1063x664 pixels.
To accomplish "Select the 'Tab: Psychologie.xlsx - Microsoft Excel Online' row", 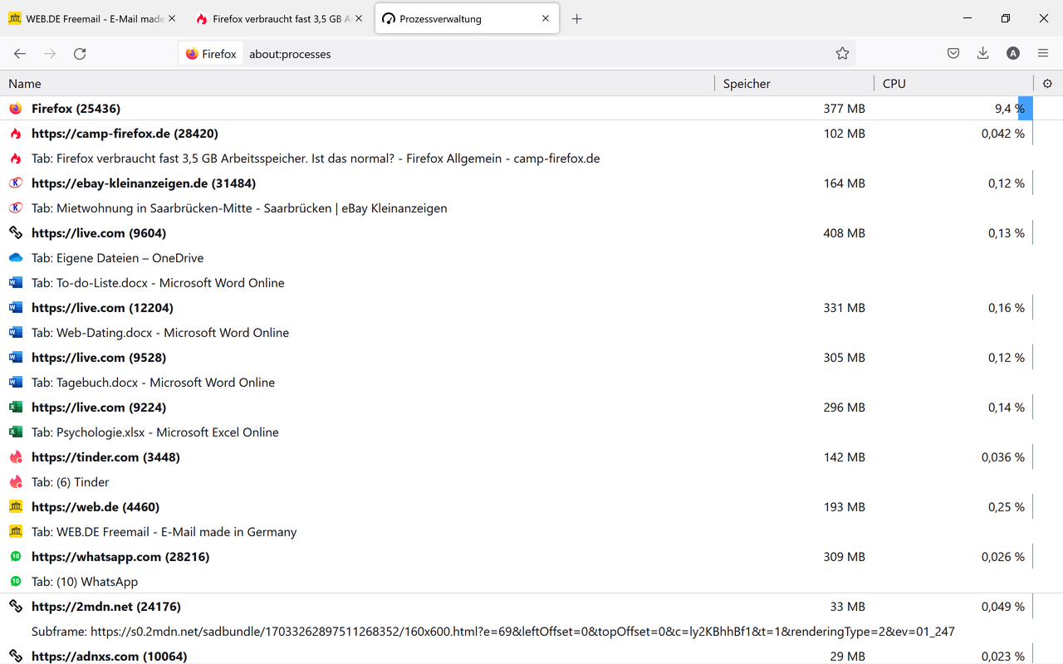I will point(531,432).
